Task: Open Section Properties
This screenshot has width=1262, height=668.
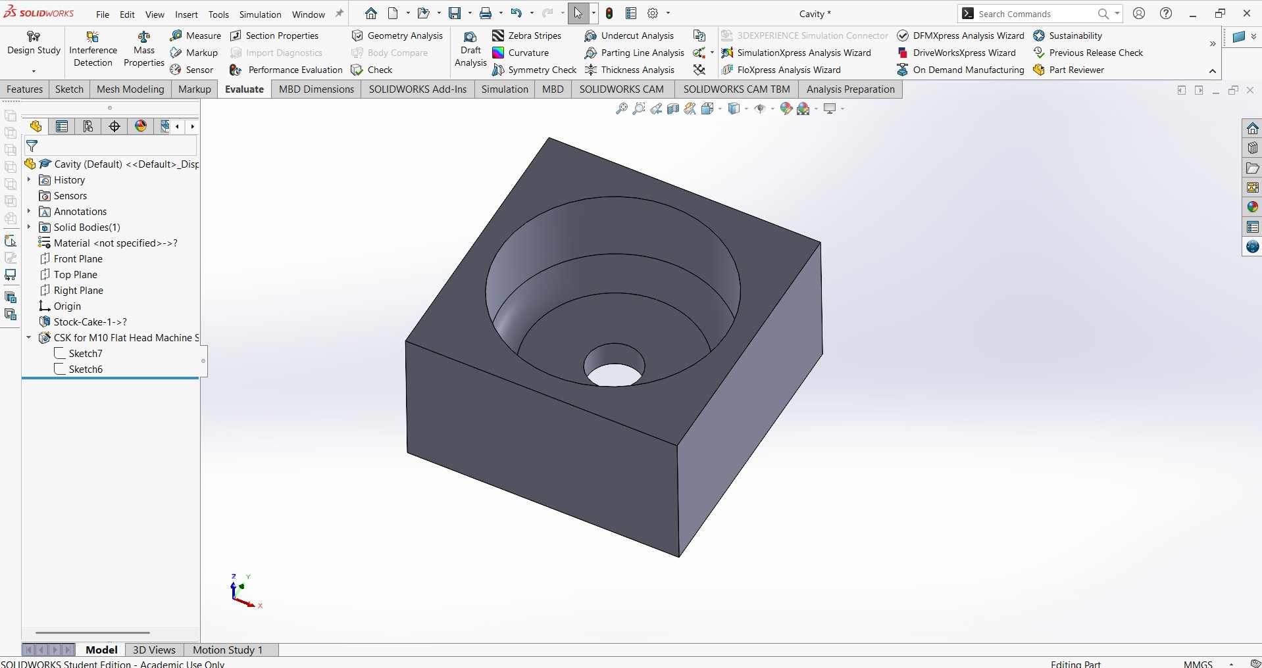Action: point(274,36)
